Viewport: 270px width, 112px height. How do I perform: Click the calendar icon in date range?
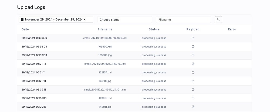[x=22, y=19]
